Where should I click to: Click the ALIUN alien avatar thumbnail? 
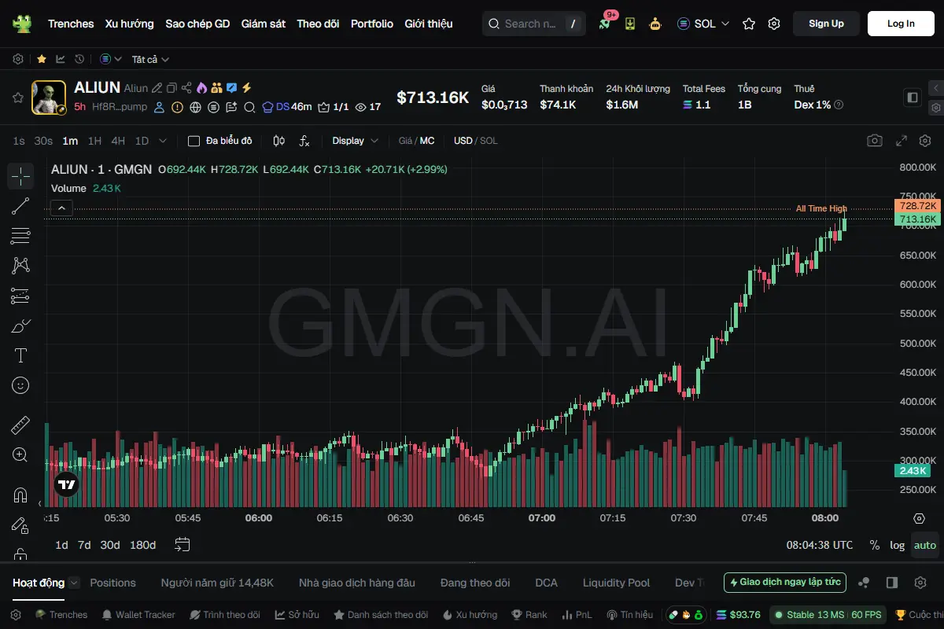(49, 97)
